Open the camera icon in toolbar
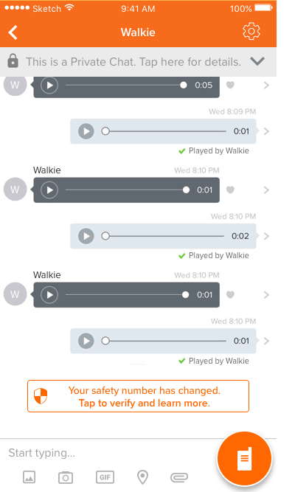Screen dimensions: 295x492 point(66,477)
